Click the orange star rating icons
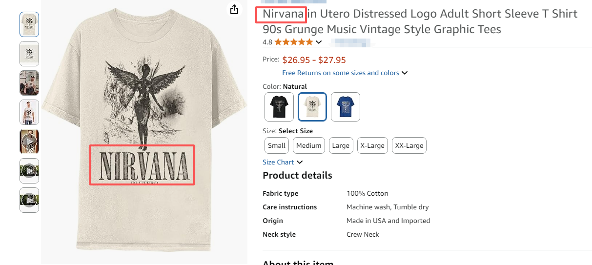This screenshot has width=592, height=265. coord(293,42)
